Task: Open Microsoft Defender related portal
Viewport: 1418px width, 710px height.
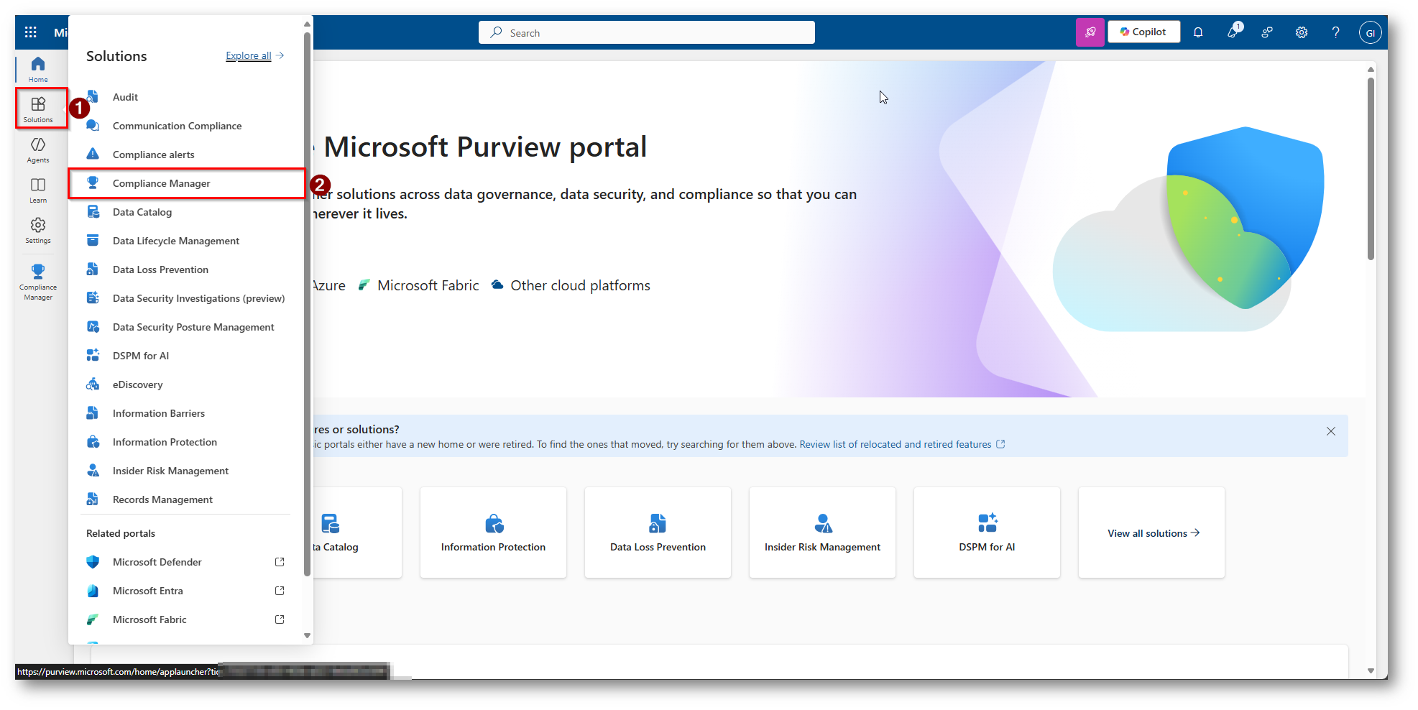Action: click(187, 562)
